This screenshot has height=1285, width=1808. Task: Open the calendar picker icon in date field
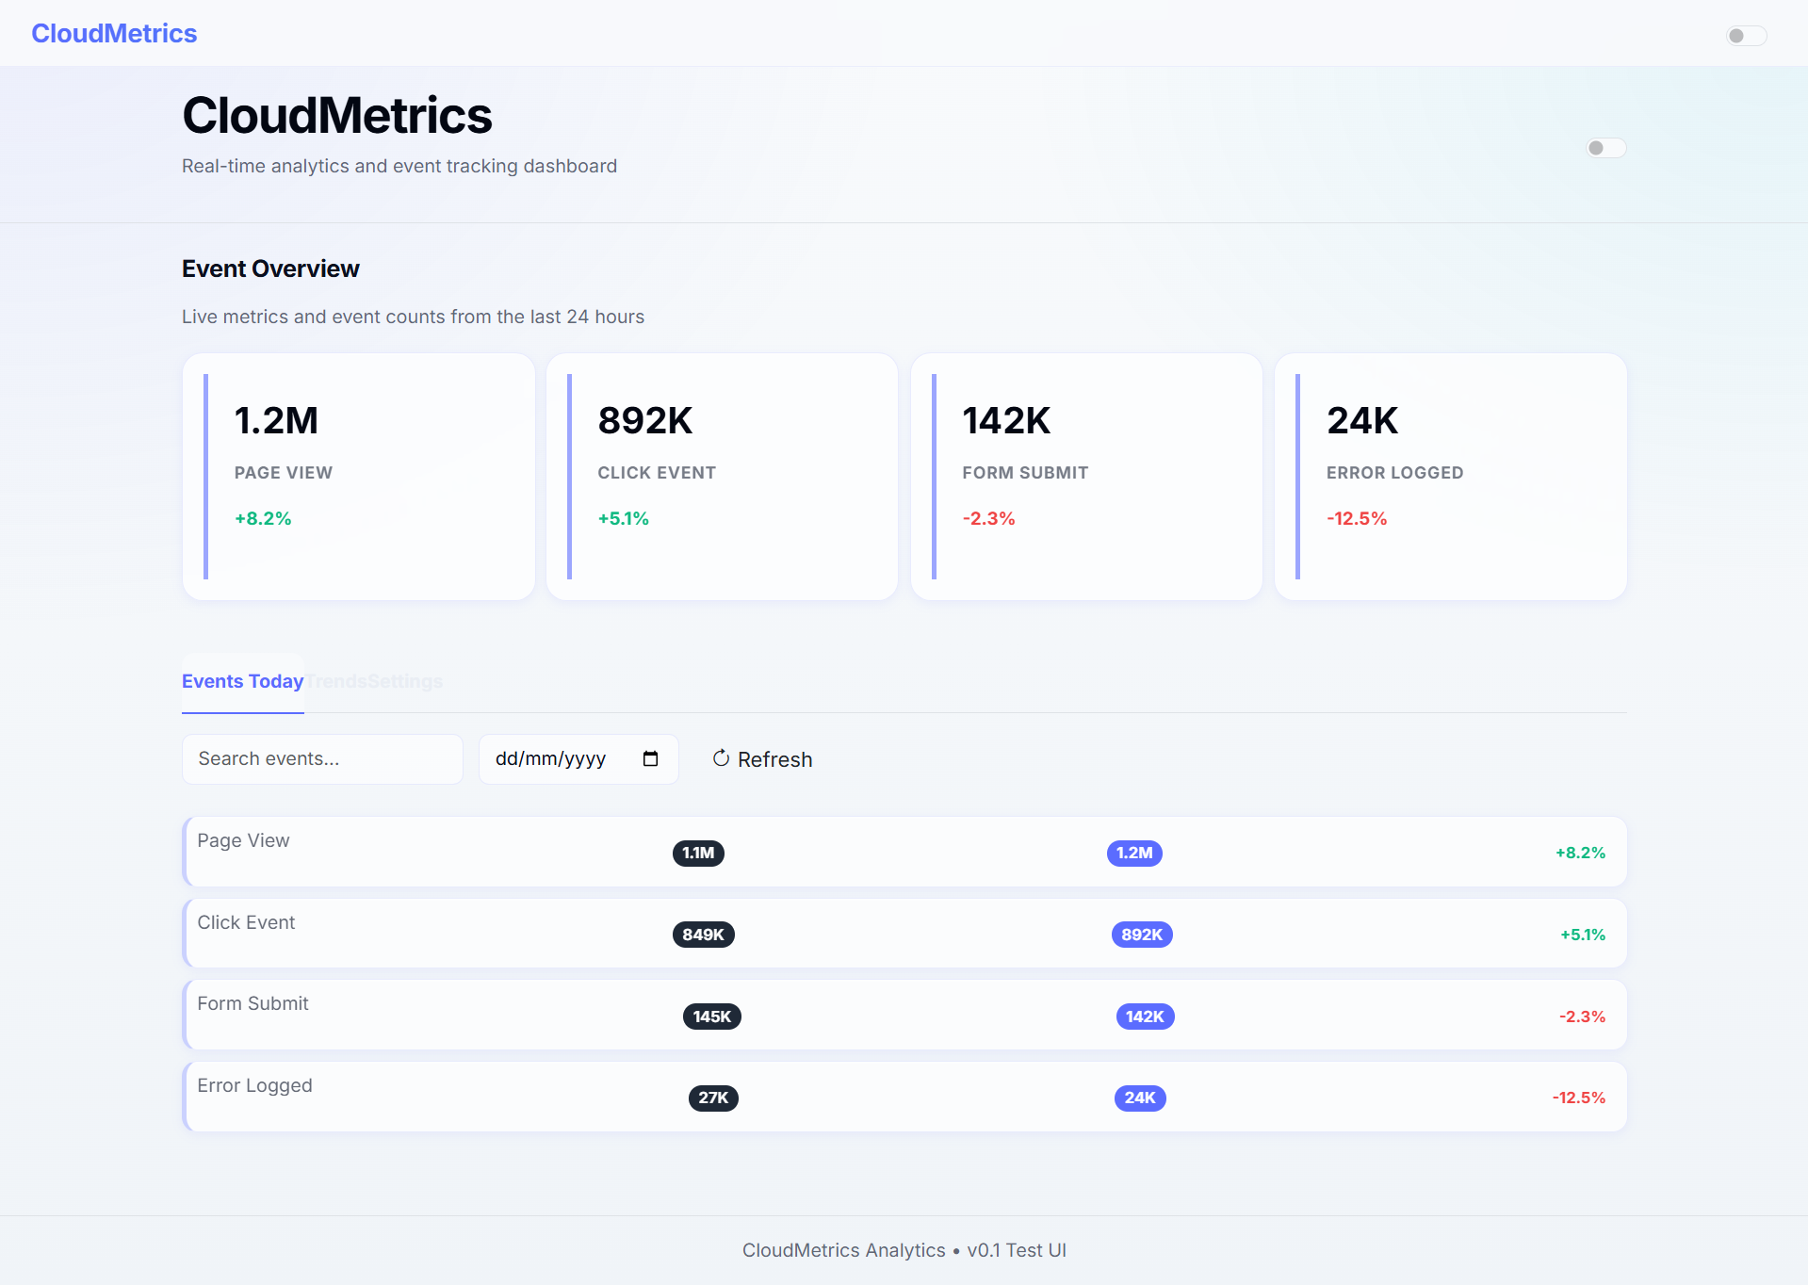click(650, 759)
